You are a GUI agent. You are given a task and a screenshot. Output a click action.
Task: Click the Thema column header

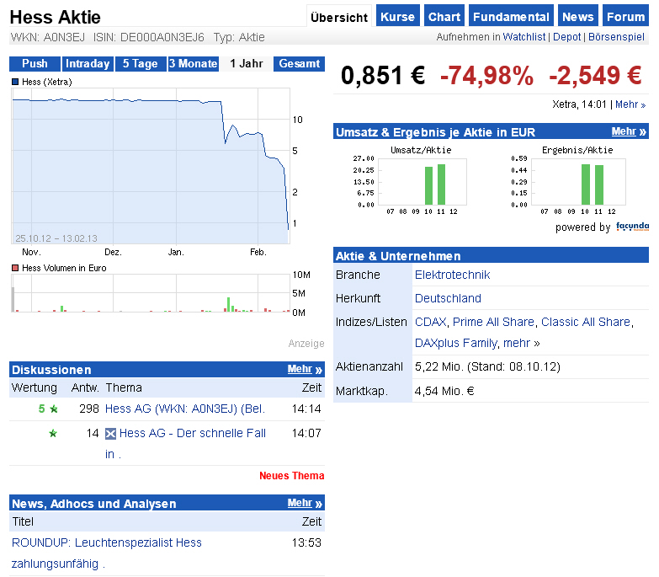point(124,387)
